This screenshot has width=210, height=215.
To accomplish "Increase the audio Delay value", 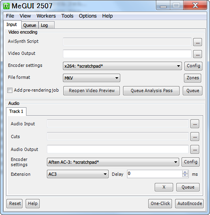I will click(185, 172).
